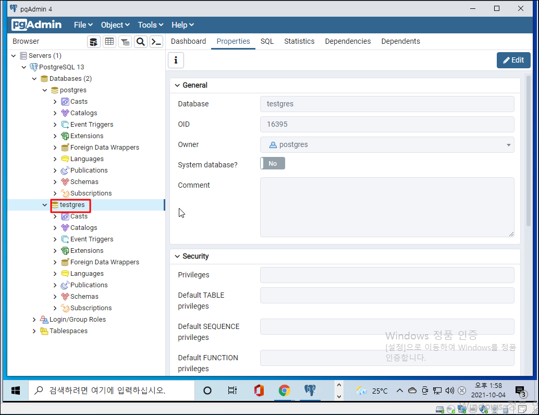Click the View Data table icon
Viewport: 539px width, 415px height.
click(109, 42)
